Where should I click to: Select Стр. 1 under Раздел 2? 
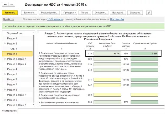pos(14,49)
